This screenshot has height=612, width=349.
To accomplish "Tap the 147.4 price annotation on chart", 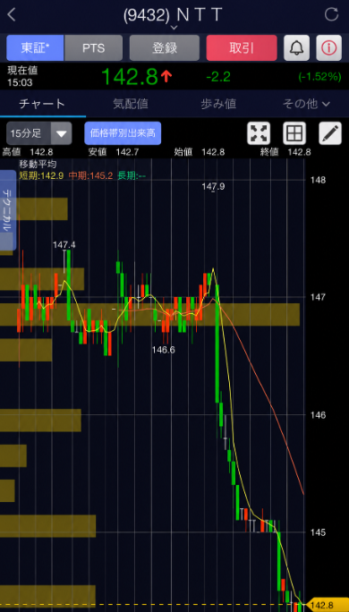I will pyautogui.click(x=64, y=245).
